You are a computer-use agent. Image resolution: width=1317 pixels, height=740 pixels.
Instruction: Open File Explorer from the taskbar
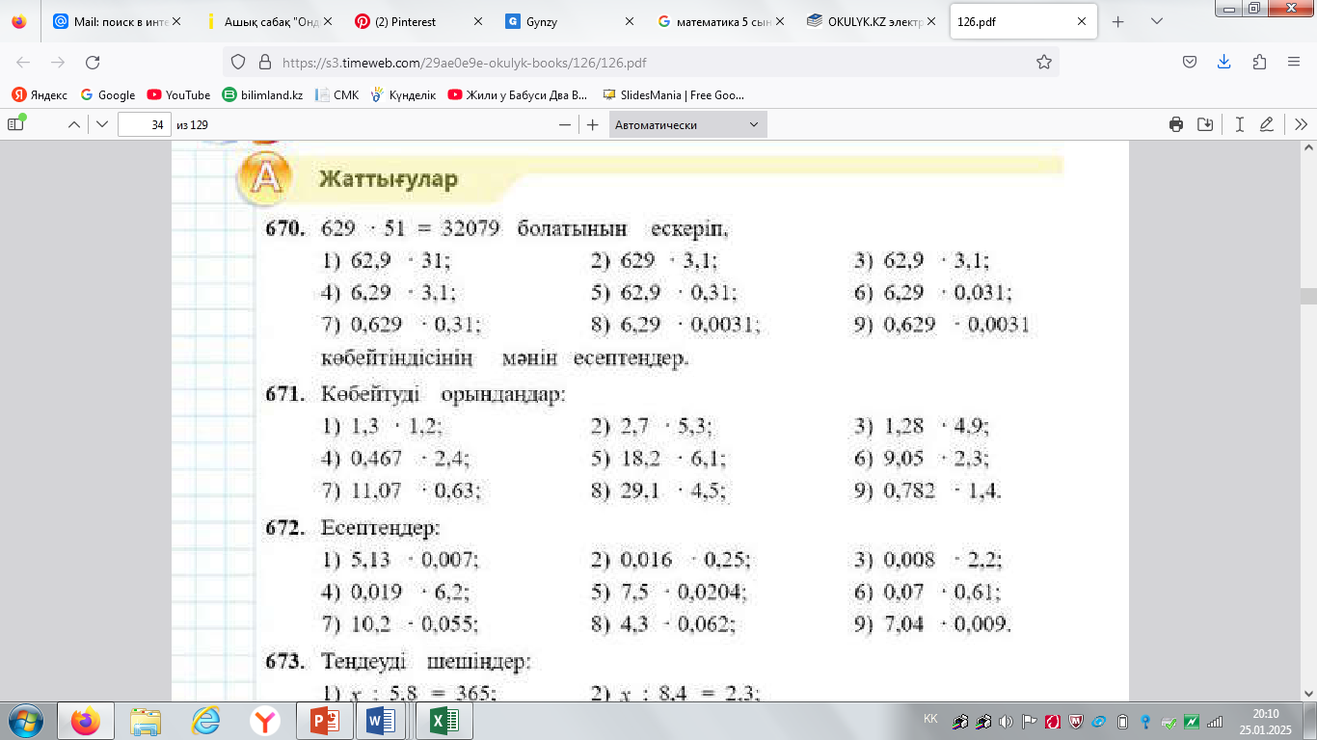coord(146,721)
